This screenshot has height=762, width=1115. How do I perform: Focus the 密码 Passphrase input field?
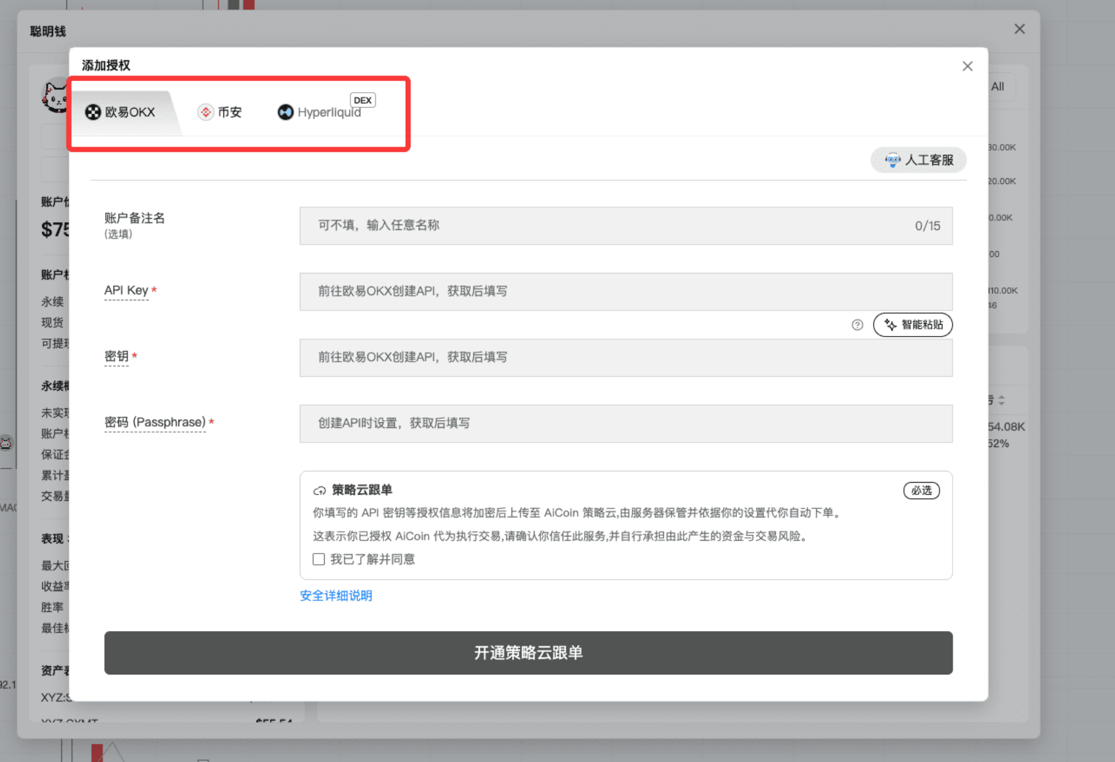626,423
